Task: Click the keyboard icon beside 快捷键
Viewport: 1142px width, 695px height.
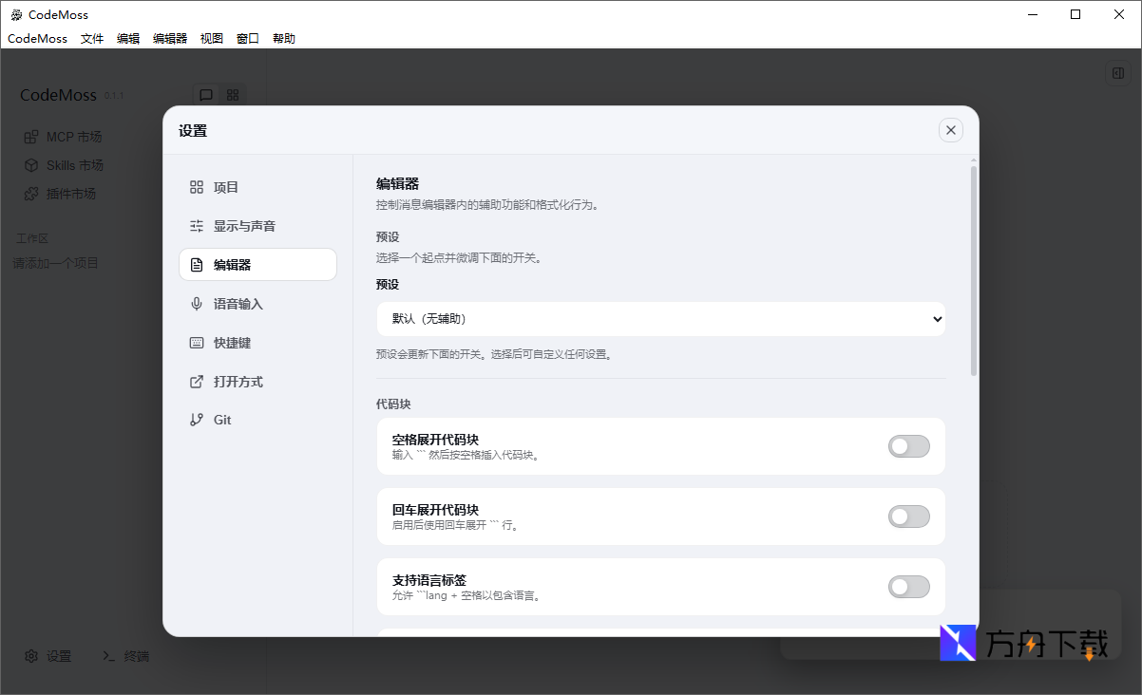Action: (197, 343)
